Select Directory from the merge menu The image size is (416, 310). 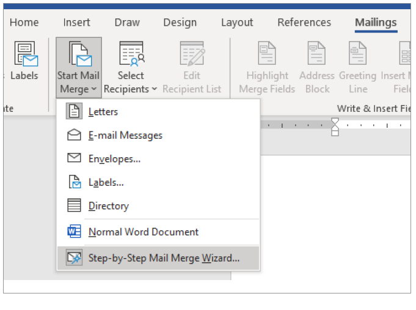pyautogui.click(x=109, y=206)
